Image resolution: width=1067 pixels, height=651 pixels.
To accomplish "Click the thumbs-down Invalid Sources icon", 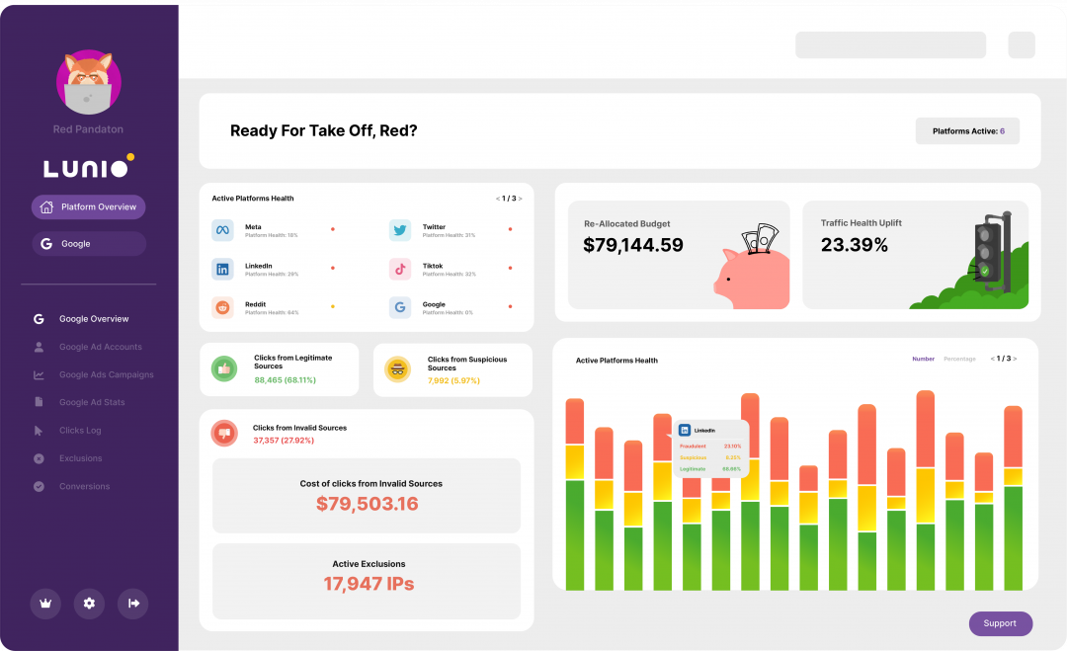I will click(223, 433).
